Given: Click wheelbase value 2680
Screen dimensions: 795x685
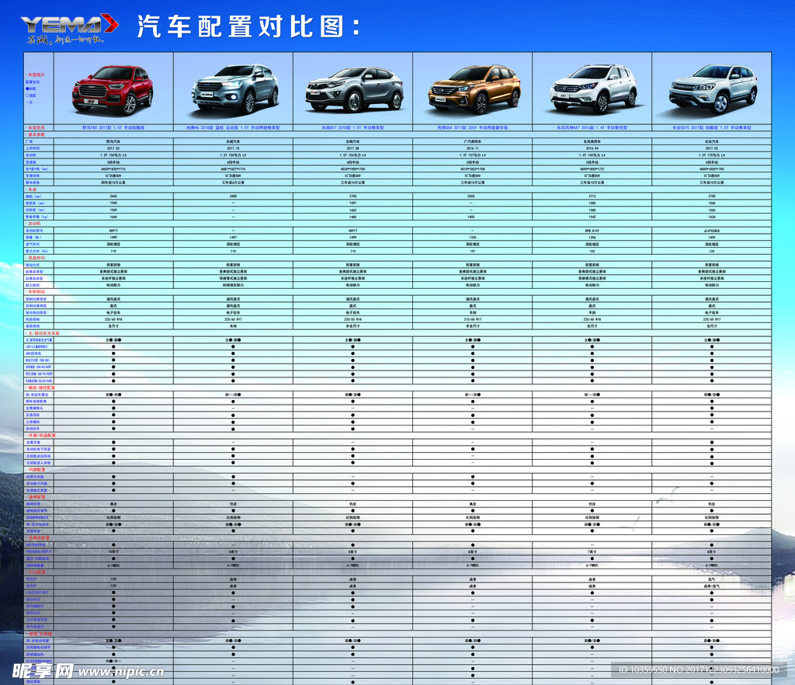Looking at the screenshot, I should pyautogui.click(x=233, y=196).
